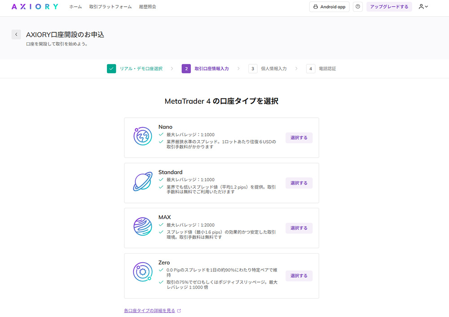
Task: Click the Standard account title
Action: 170,172
